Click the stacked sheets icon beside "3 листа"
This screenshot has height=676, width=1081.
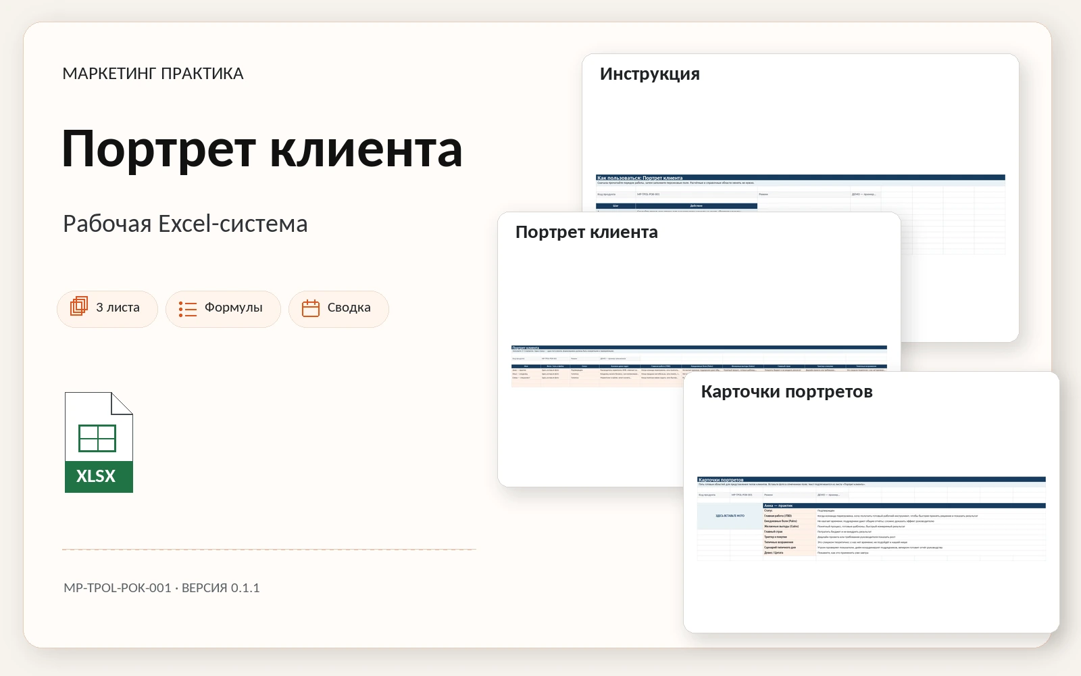[79, 307]
